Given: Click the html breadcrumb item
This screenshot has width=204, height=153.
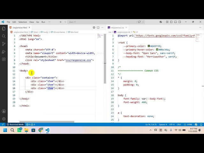Looking at the screenshot, I should [x=35, y=32].
